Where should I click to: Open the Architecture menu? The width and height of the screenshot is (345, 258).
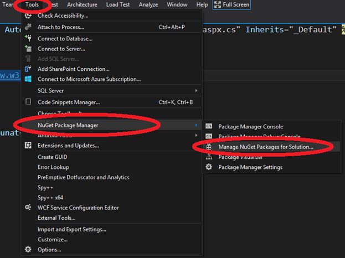82,5
